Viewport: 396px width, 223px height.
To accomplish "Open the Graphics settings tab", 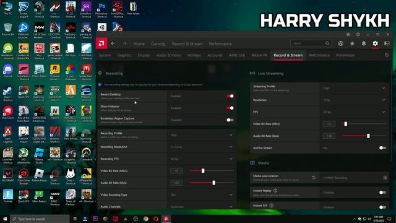I will 124,55.
